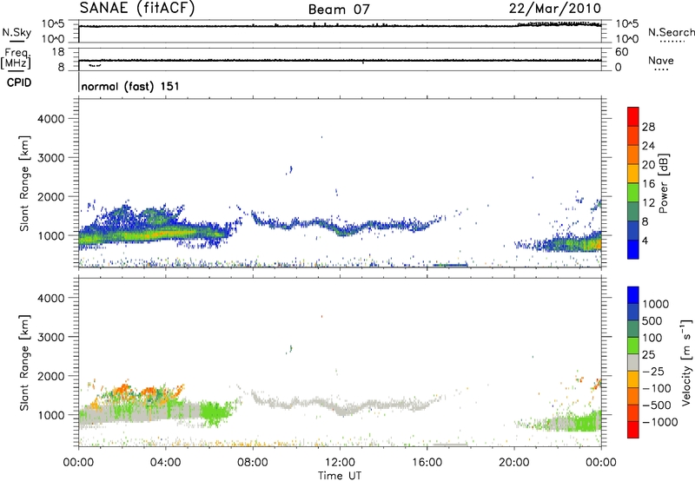
Task: Click the "28" label on the Power scale
Action: click(x=648, y=127)
